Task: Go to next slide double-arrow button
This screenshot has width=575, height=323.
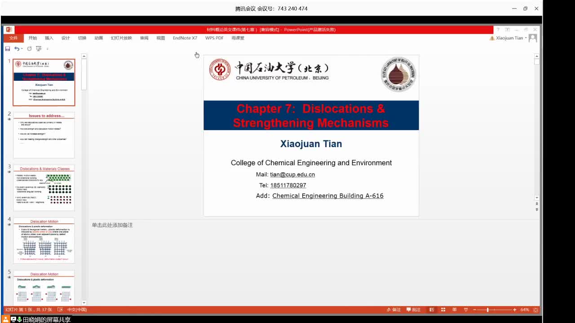Action: pos(537,210)
